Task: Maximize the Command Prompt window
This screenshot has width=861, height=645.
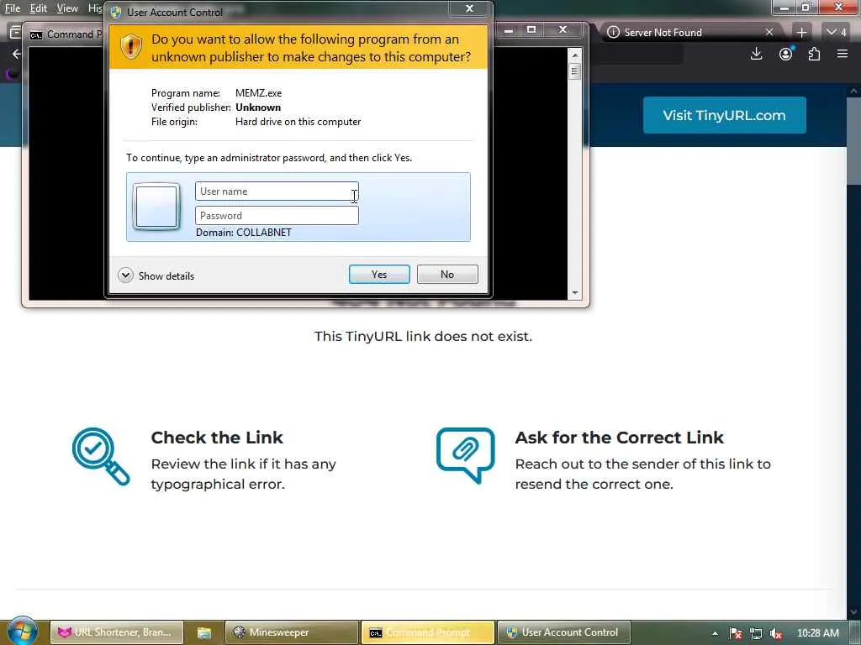Action: pos(531,29)
